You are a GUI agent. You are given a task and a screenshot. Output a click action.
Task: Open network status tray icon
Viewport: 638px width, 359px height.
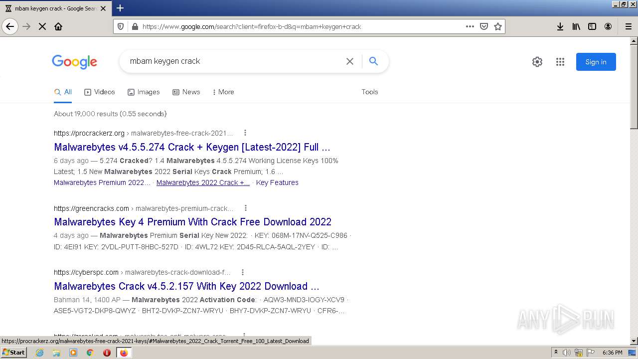579,353
